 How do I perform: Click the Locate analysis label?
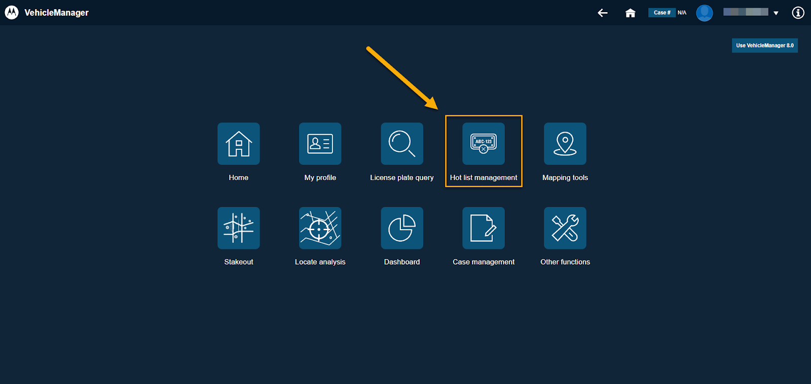320,262
